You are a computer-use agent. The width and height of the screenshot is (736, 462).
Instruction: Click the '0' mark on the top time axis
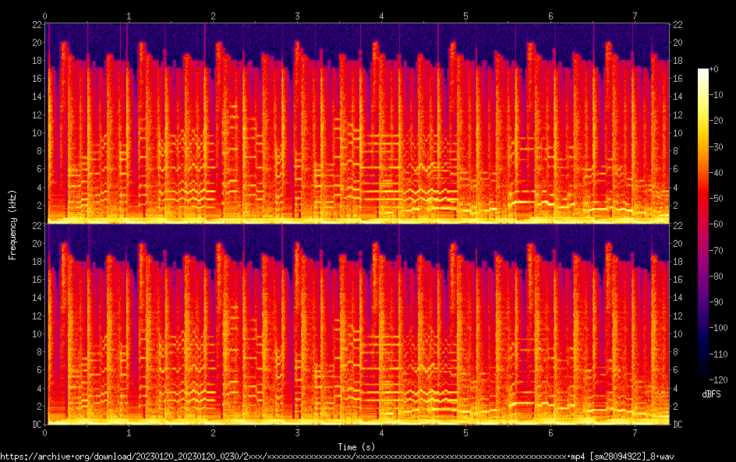[x=45, y=16]
